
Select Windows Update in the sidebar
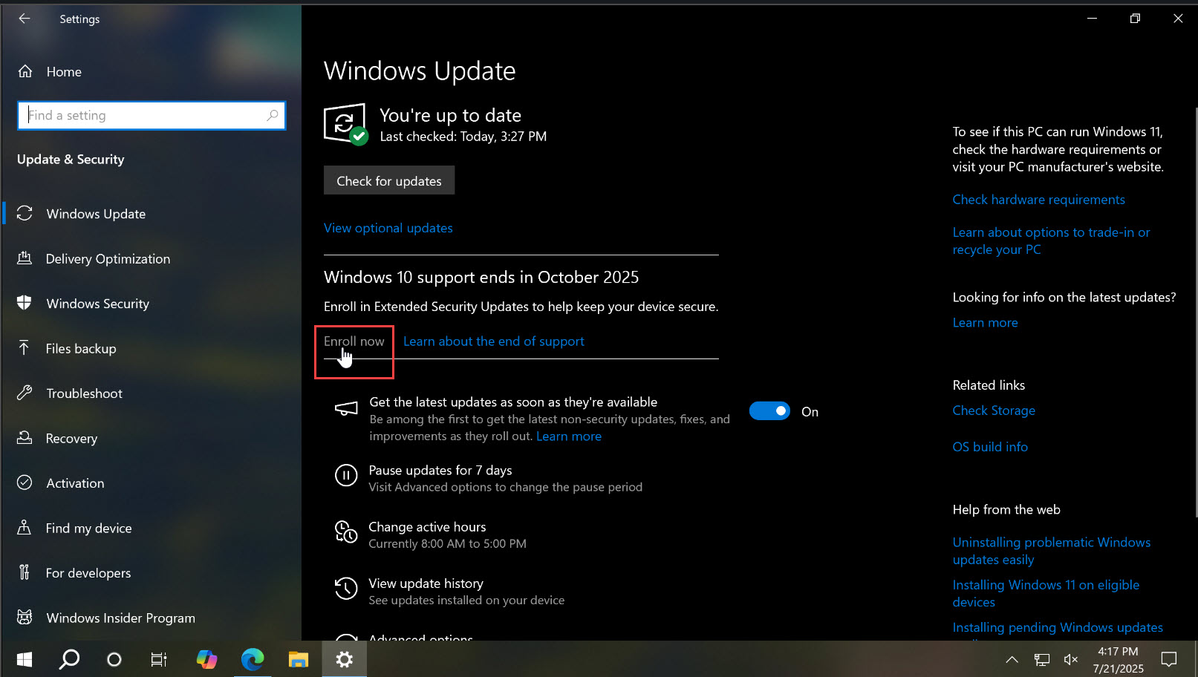(96, 214)
